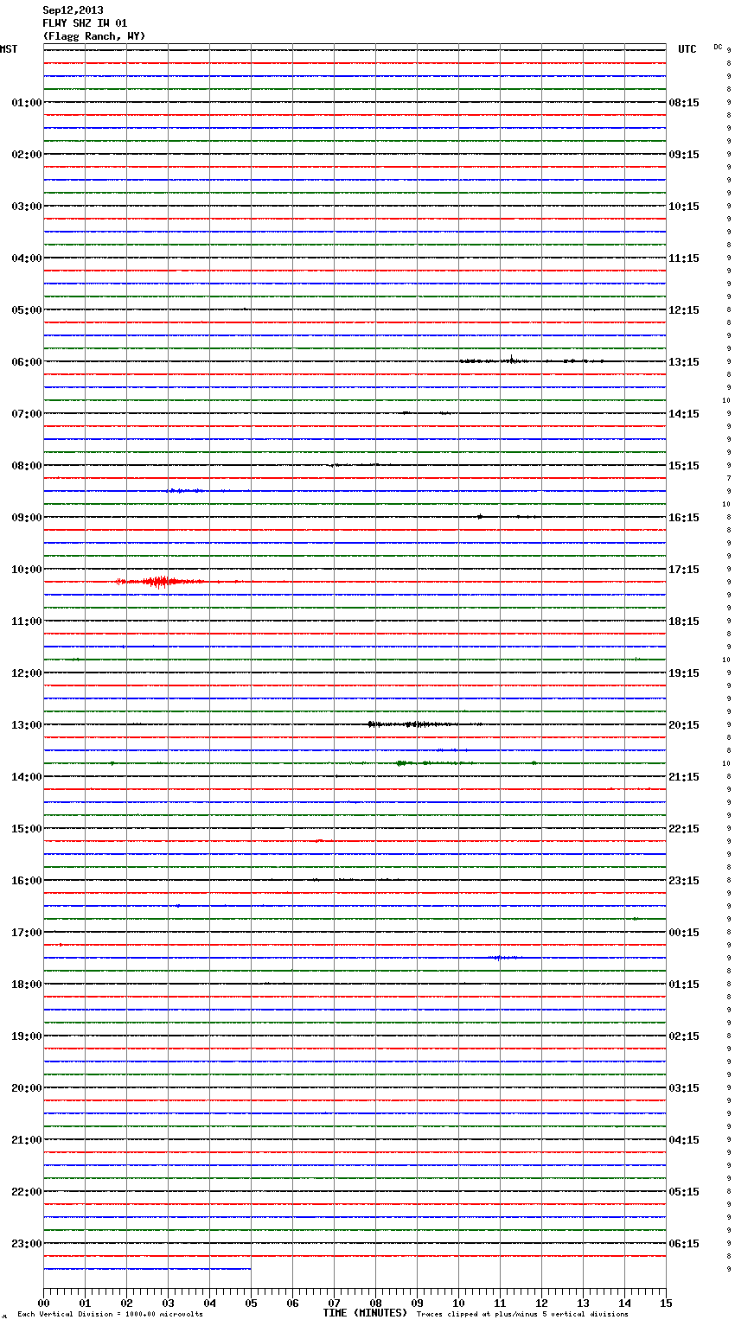Click minute 03 on the bottom axis

point(168,1303)
